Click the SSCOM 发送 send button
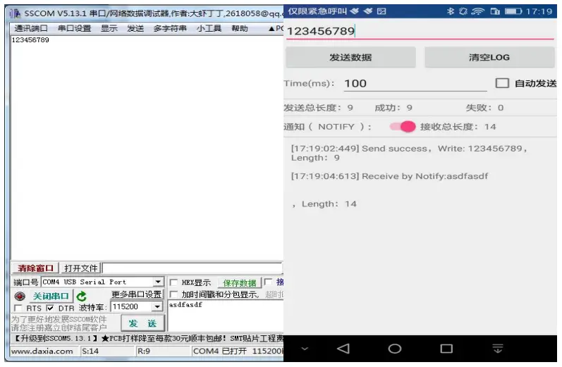562x367 pixels. tap(142, 323)
